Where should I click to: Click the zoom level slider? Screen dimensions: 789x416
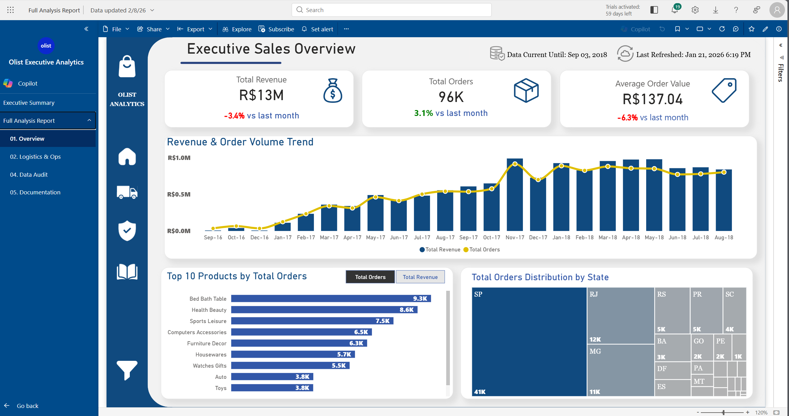[723, 412]
